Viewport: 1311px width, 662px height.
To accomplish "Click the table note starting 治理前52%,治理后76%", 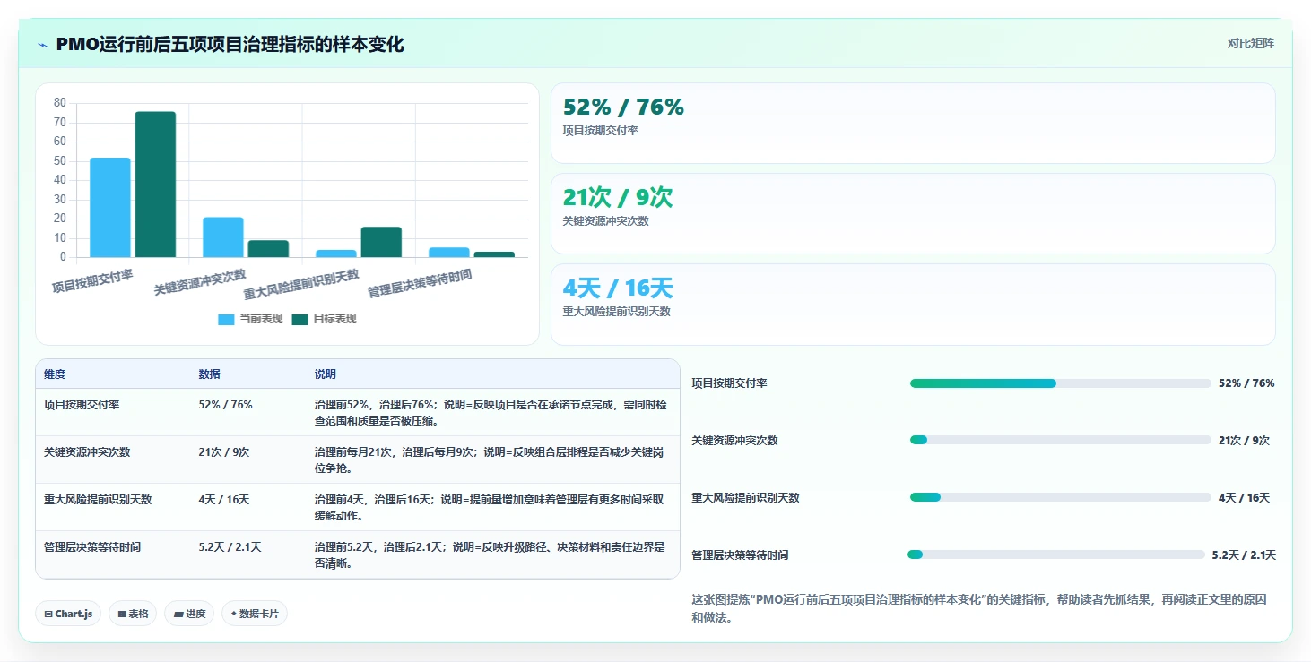I will [x=491, y=412].
